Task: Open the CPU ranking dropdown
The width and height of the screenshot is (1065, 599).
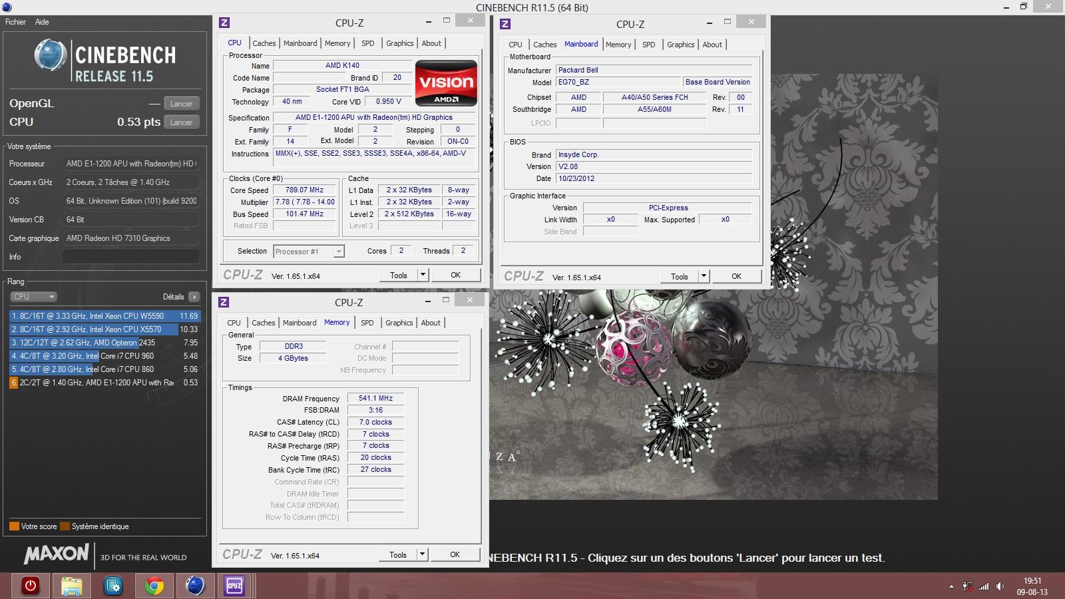Action: 33,297
